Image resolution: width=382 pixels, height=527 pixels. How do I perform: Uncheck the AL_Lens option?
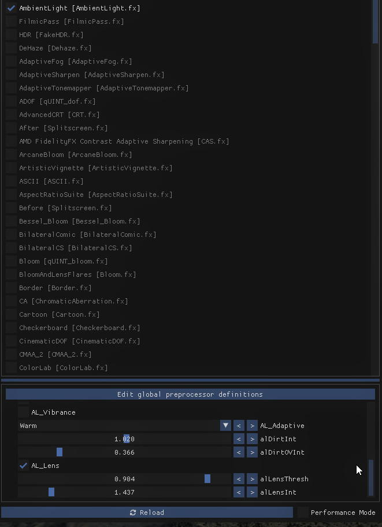pos(23,466)
